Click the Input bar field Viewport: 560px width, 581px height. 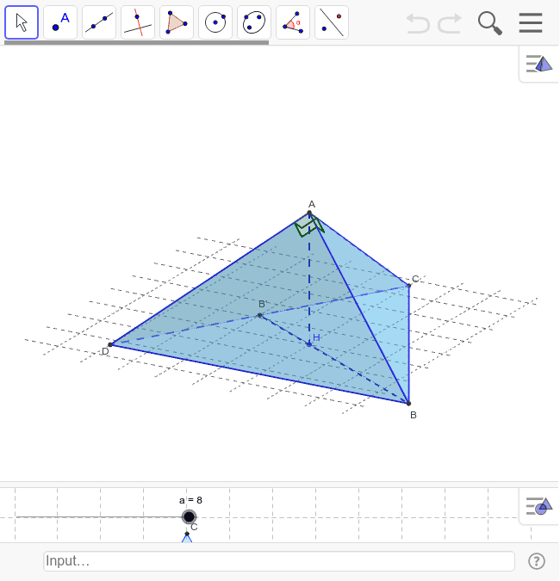[279, 561]
